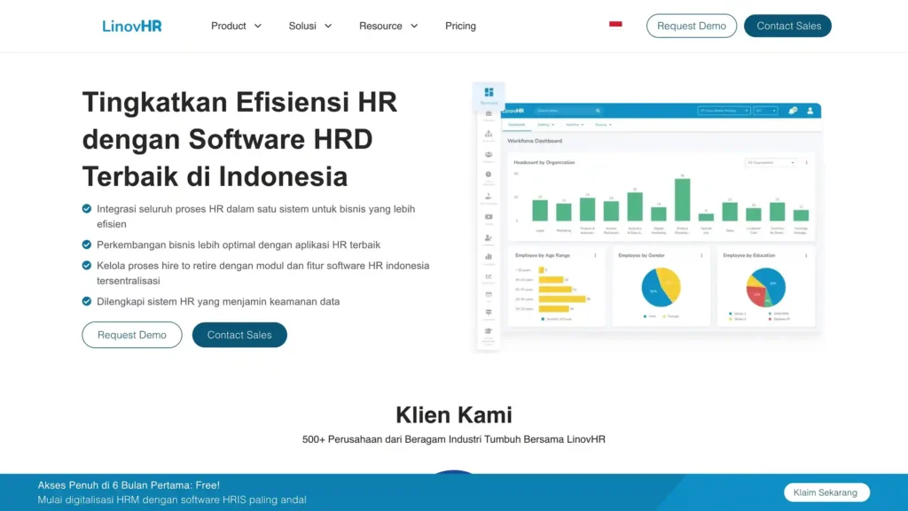Viewport: 908px width, 511px height.
Task: Select the clock icon in the preview sidebar
Action: coord(489,174)
